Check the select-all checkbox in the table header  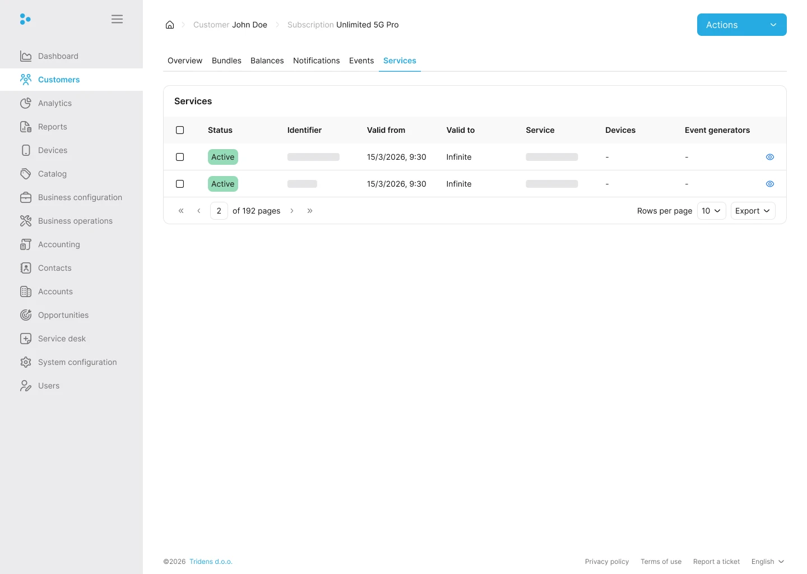pyautogui.click(x=180, y=129)
